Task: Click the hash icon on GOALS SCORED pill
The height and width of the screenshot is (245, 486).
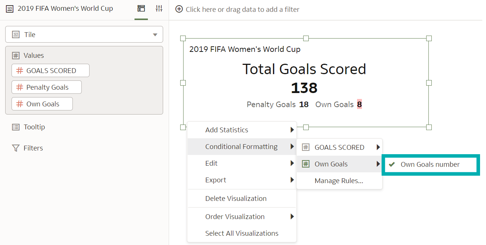Action: tap(20, 70)
